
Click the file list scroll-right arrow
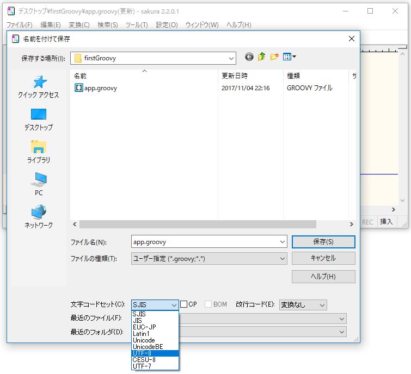(x=352, y=225)
